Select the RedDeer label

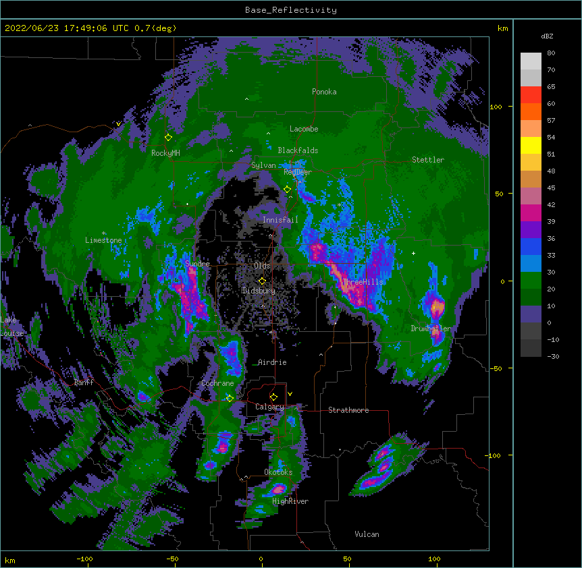[x=298, y=172]
